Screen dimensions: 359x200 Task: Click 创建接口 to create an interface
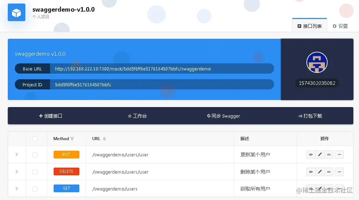click(x=50, y=116)
